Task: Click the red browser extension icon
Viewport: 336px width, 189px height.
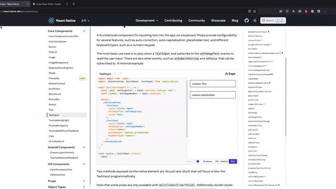Action: (306, 11)
